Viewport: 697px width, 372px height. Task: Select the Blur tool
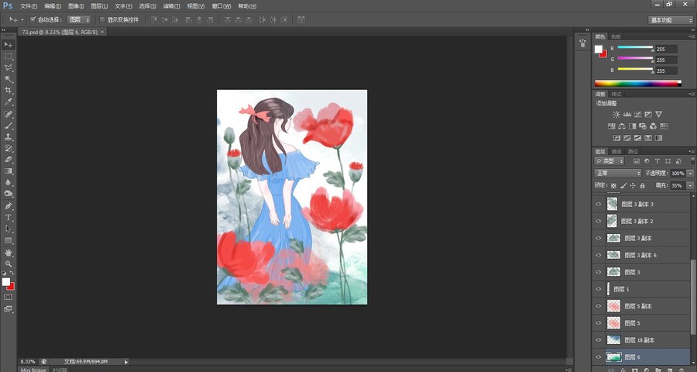point(8,182)
